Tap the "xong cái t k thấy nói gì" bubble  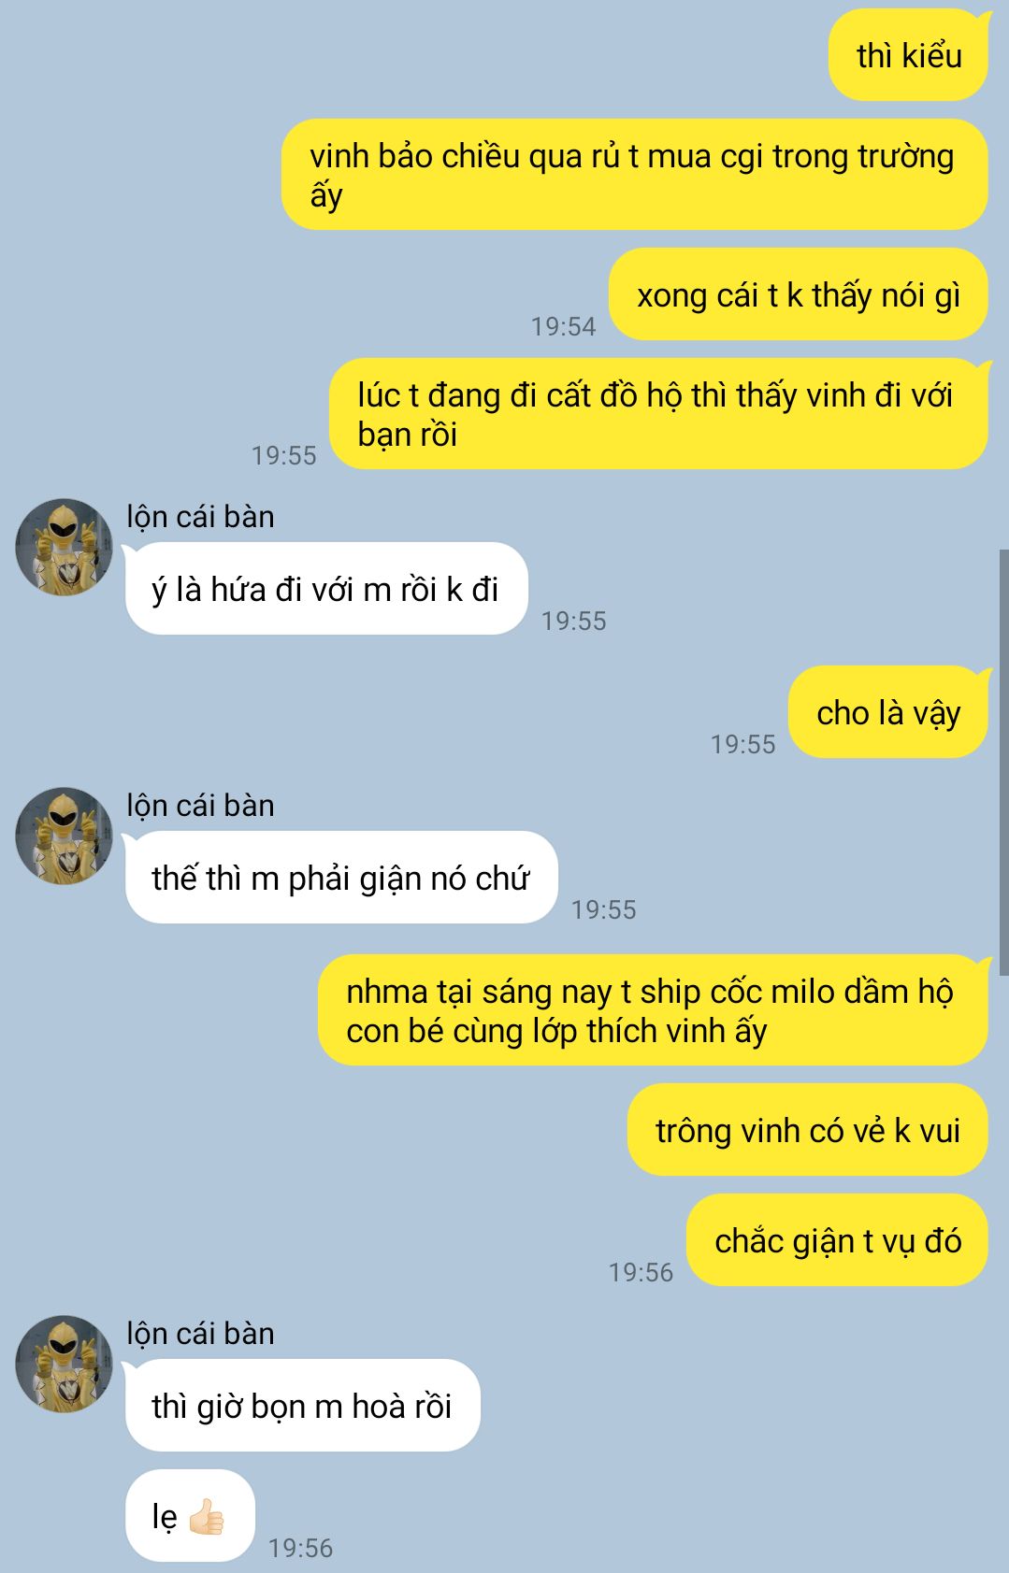799,294
